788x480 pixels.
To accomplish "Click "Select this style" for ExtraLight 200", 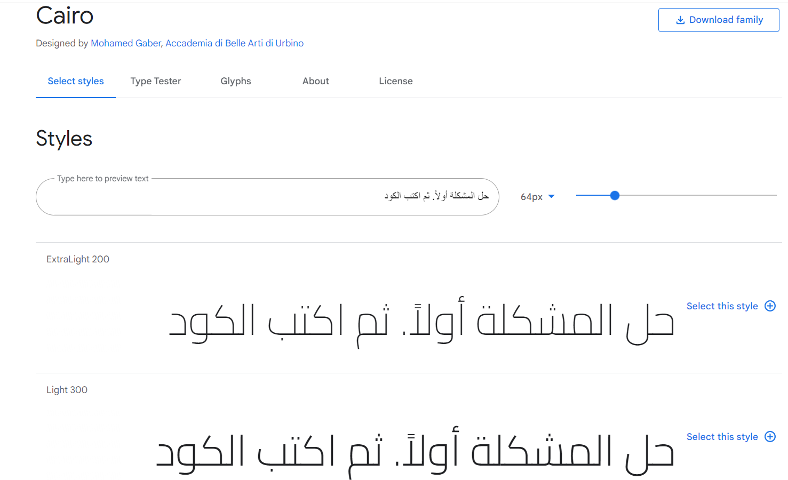I will (x=722, y=306).
